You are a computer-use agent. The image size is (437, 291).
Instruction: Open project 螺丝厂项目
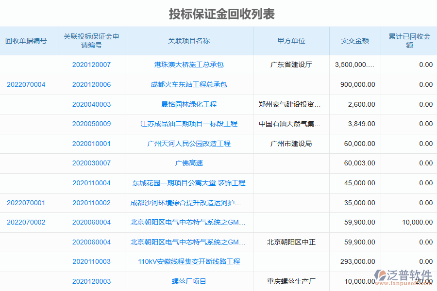coord(188,281)
